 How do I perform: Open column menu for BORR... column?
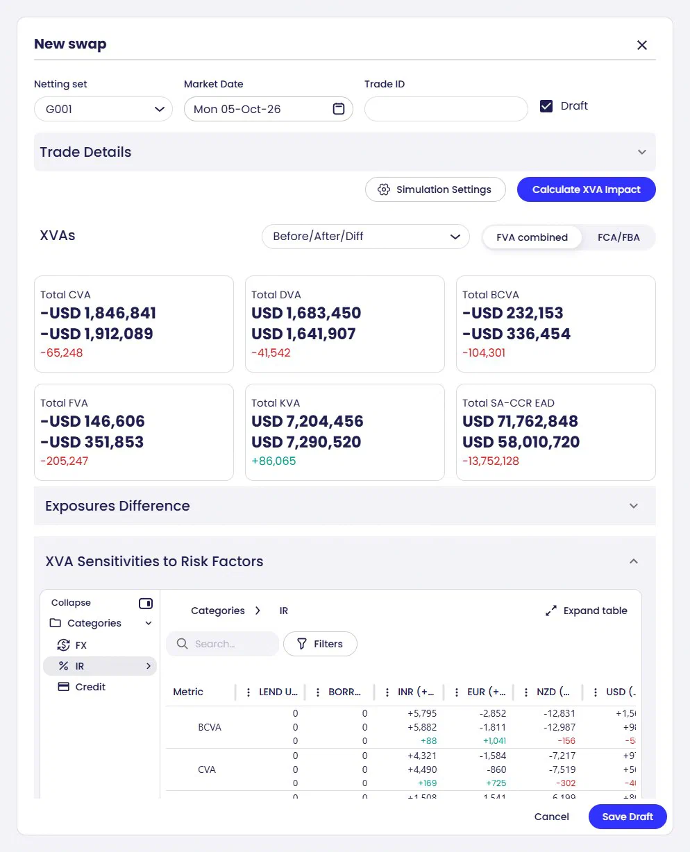point(318,692)
